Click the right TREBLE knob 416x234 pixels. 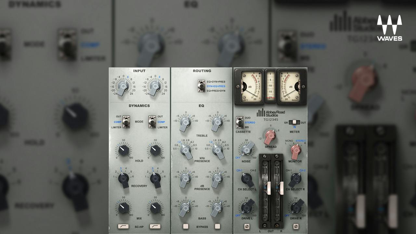[x=217, y=123]
